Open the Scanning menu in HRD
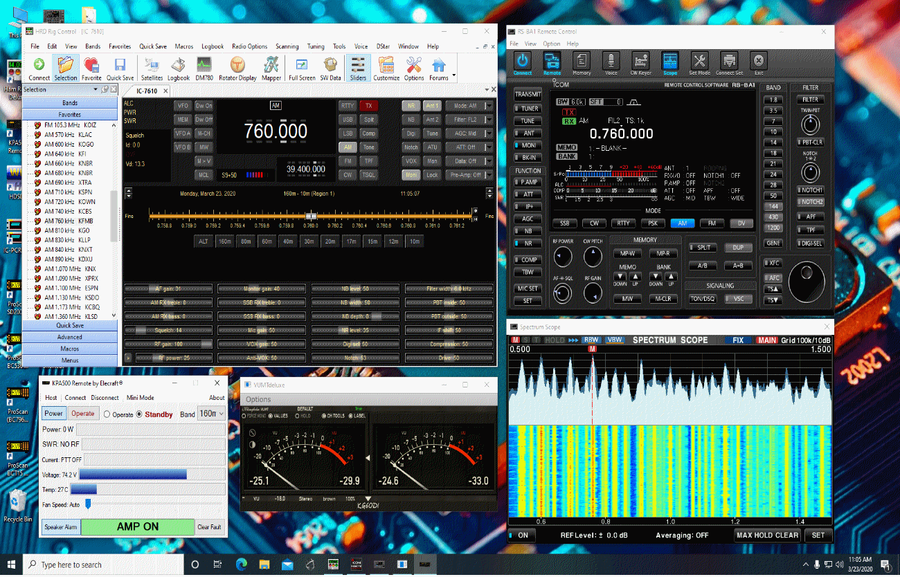The width and height of the screenshot is (900, 577). click(287, 46)
